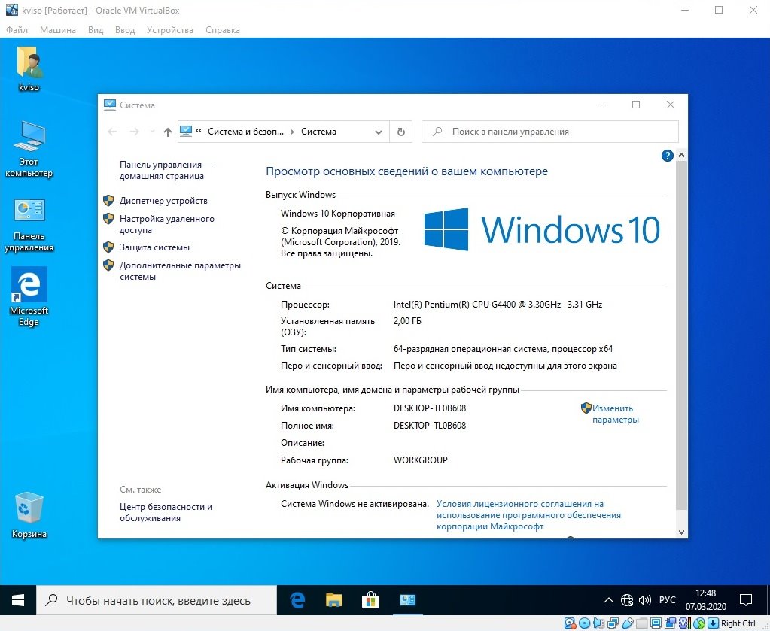Click VirtualBox optical disk indicator
The image size is (770, 631).
click(584, 623)
